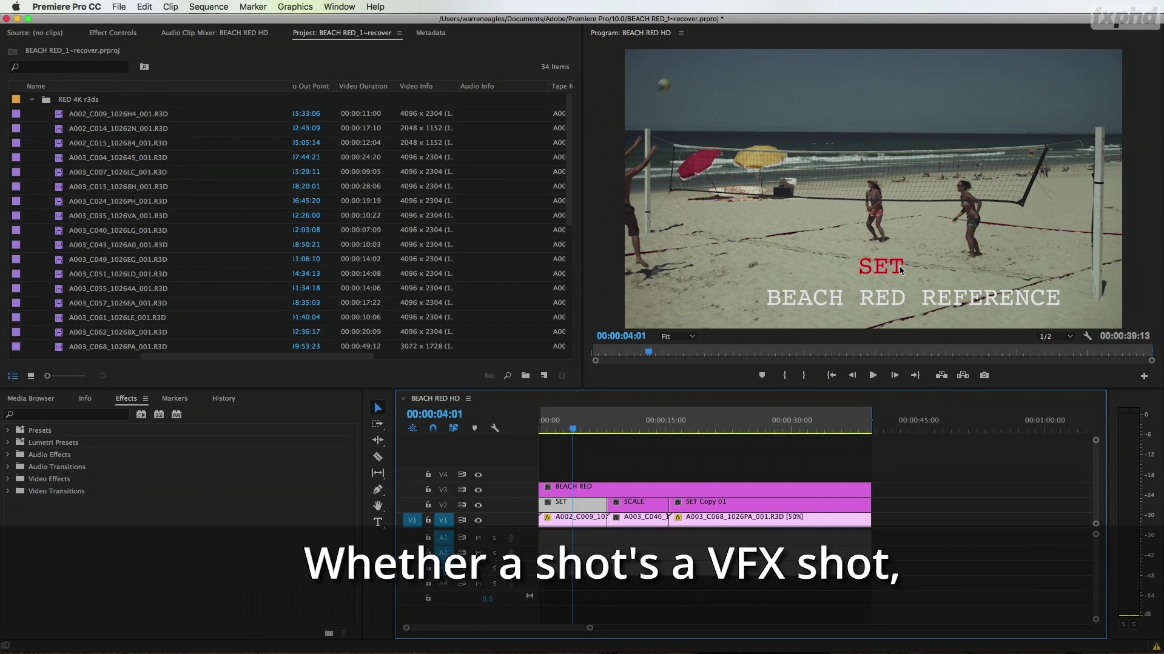
Task: Click the Lift button
Action: point(941,375)
